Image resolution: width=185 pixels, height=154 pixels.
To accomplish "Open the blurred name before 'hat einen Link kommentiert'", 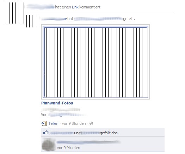I will tap(41, 7).
